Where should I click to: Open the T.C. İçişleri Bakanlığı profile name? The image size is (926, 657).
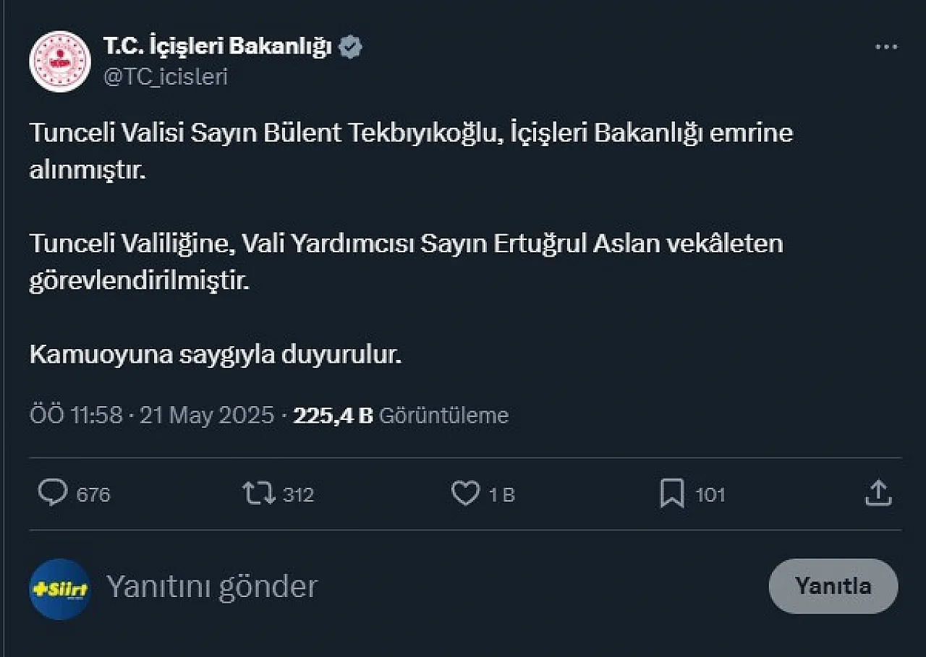[218, 47]
